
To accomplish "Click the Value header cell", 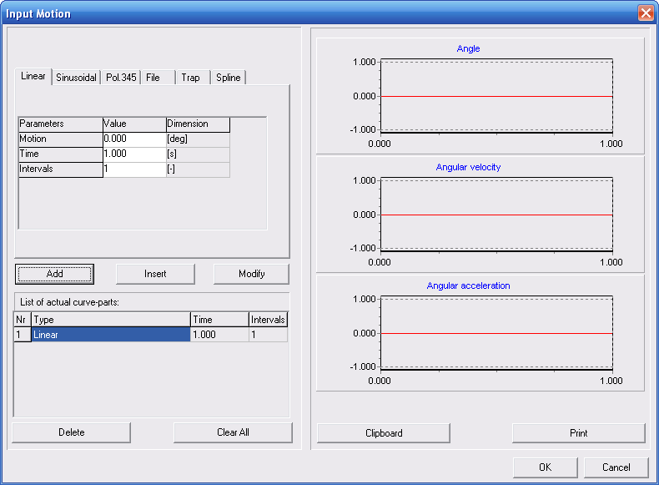I will 134,124.
